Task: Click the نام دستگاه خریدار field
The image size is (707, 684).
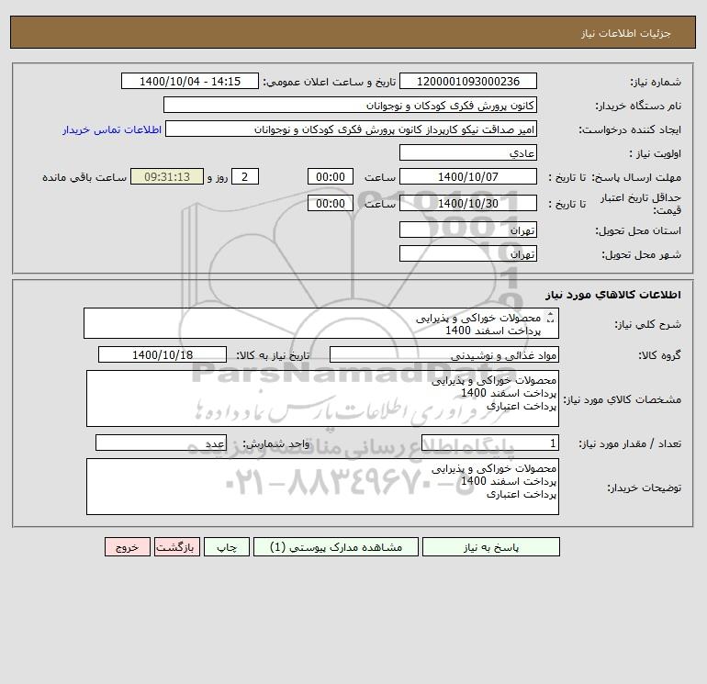Action: pyautogui.click(x=350, y=105)
